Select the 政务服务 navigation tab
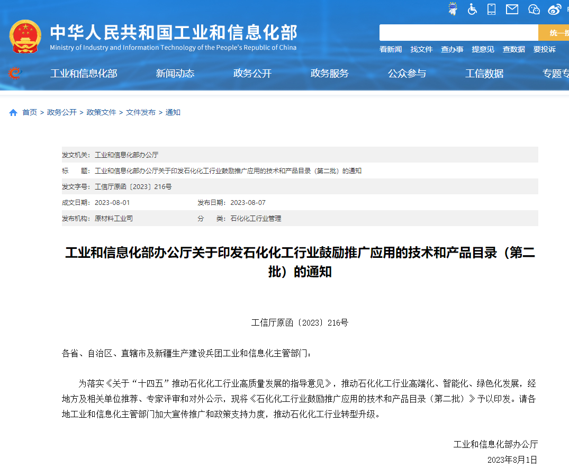The width and height of the screenshot is (569, 467). coord(330,74)
